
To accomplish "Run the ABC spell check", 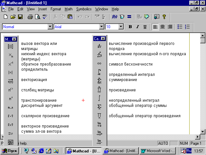I will coord(45,17).
